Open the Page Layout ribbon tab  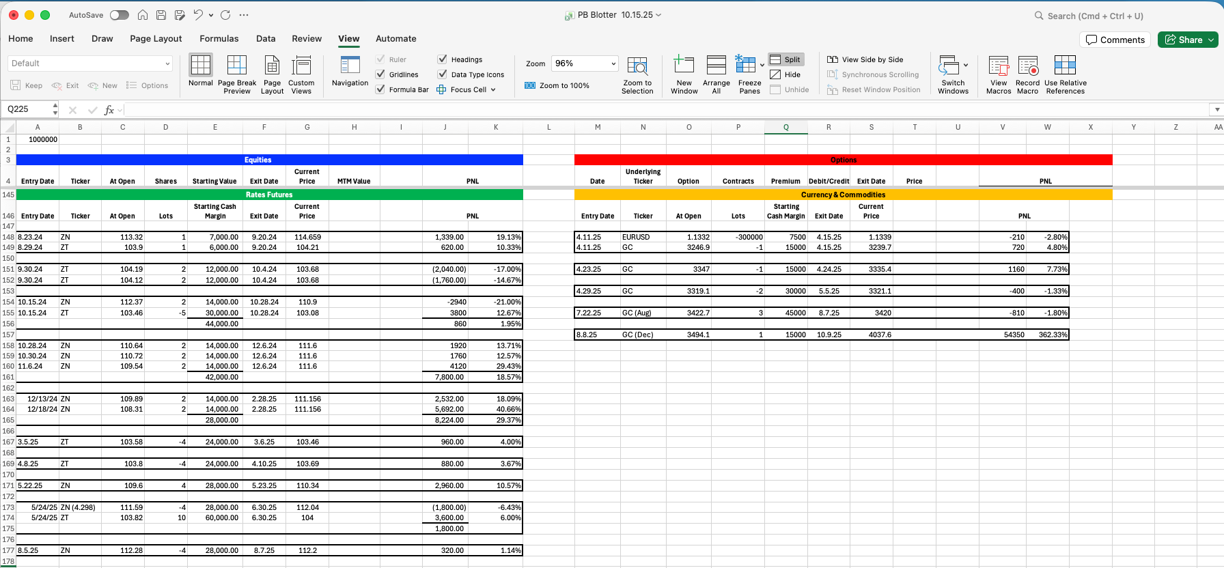156,39
